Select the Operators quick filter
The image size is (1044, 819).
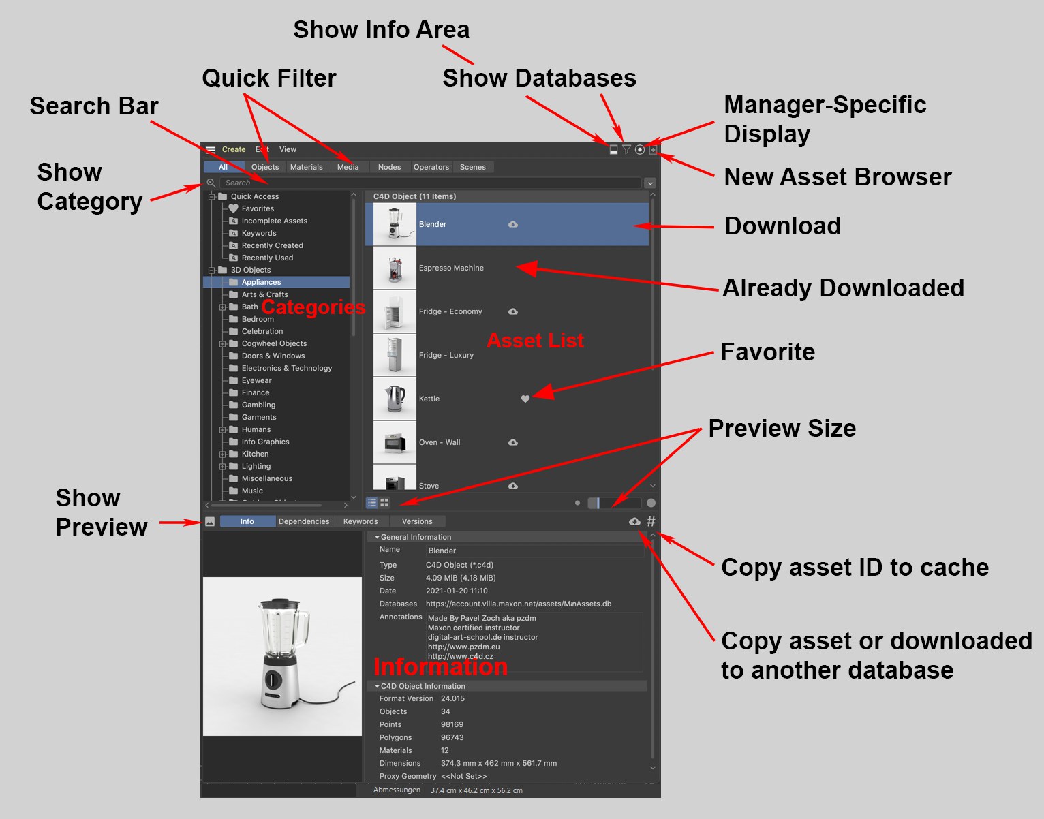click(x=431, y=167)
